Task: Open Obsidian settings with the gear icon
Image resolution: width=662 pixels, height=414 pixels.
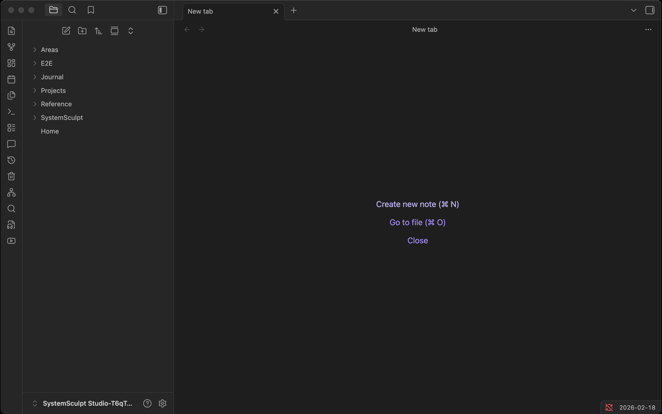Action: pos(162,403)
